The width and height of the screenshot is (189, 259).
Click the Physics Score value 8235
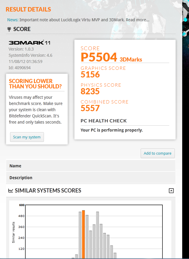[90, 91]
